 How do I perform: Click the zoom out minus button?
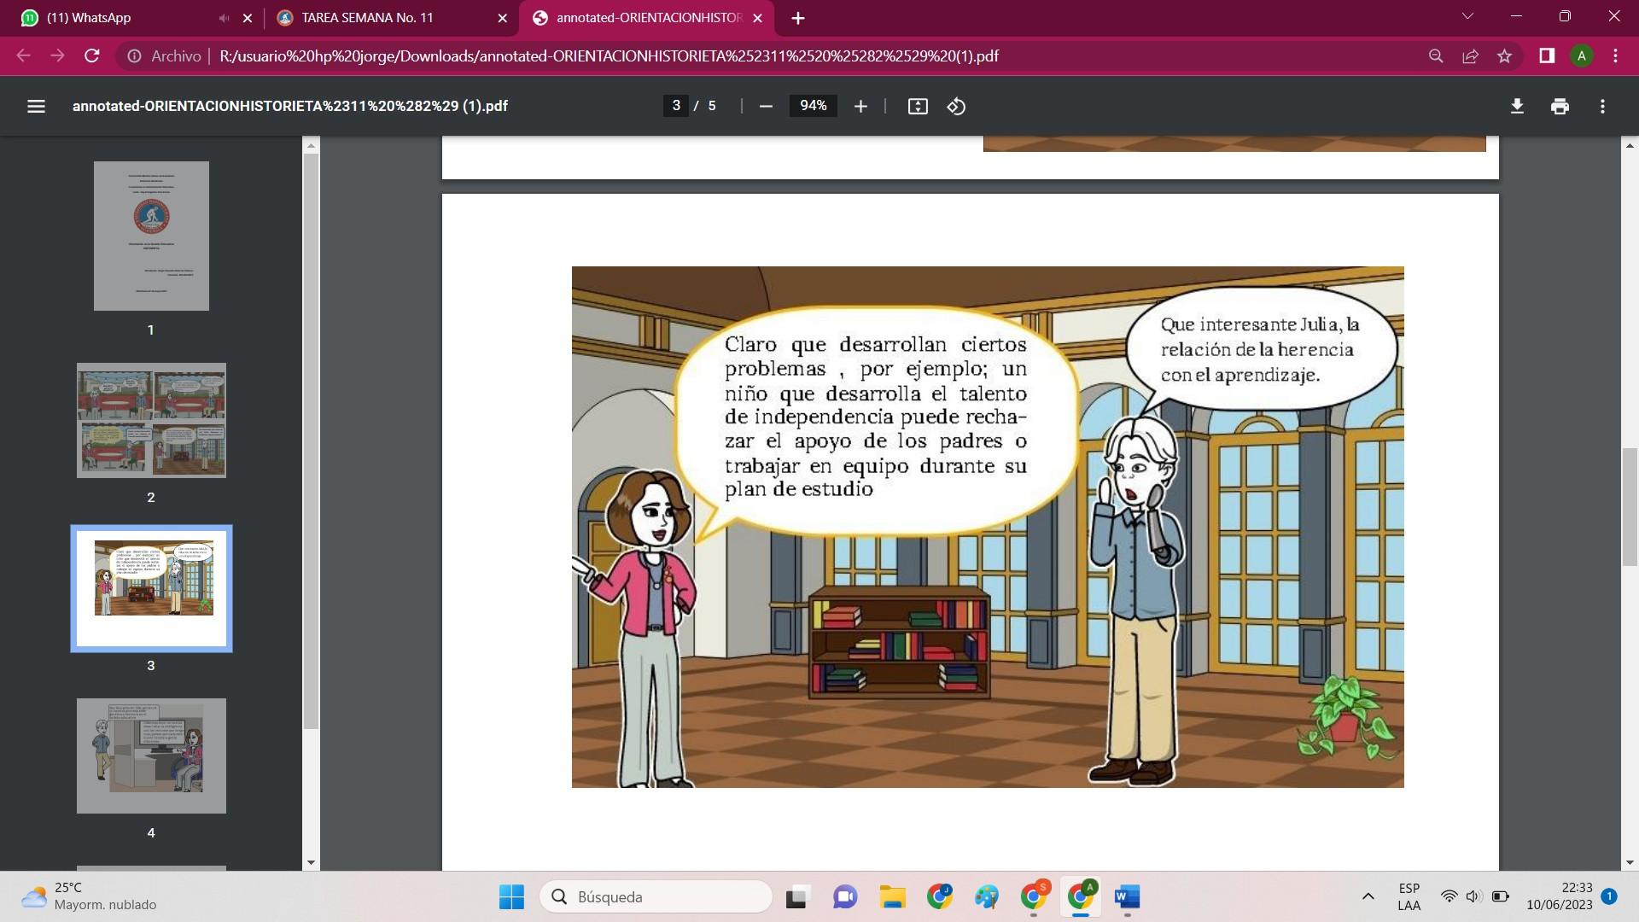pyautogui.click(x=766, y=106)
